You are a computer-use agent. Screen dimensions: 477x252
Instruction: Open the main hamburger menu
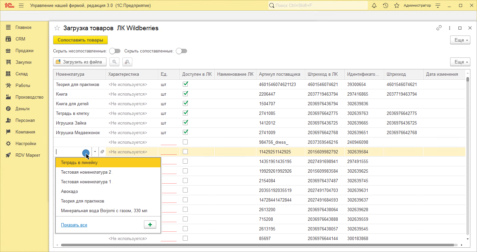pyautogui.click(x=21, y=6)
